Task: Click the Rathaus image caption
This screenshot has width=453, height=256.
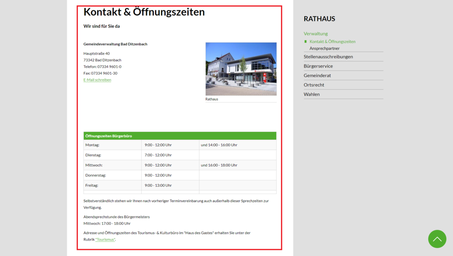Action: [x=212, y=99]
